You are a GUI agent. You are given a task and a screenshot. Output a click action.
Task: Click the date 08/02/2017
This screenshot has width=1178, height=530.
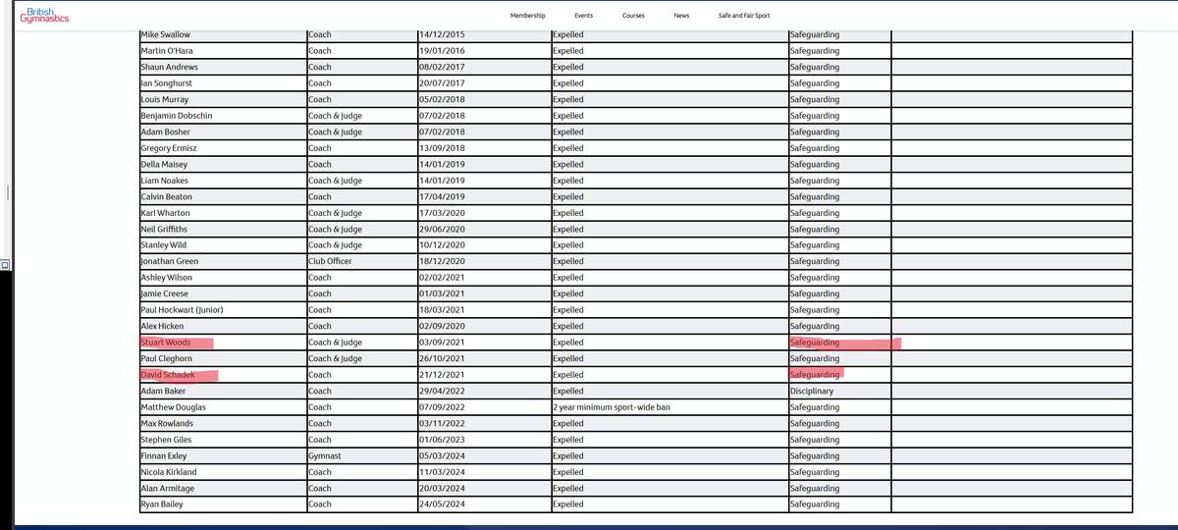(442, 67)
